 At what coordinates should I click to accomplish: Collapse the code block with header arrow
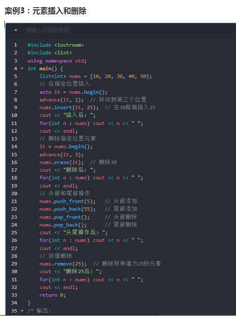(x=16, y=30)
